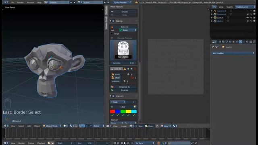The width and height of the screenshot is (258, 145).
Task: Open the 3D viewport View menu
Action: tap(13, 126)
